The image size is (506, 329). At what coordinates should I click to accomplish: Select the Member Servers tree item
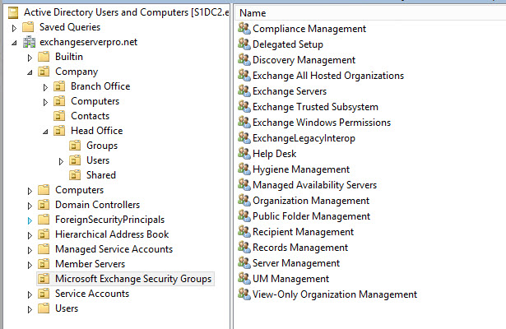pyautogui.click(x=90, y=264)
